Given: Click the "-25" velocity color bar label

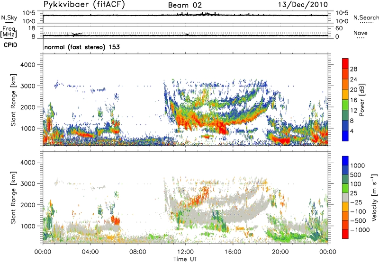Looking at the screenshot, I should [x=356, y=202].
